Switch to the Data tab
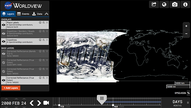The height and width of the screenshot is (108, 191). [37, 14]
